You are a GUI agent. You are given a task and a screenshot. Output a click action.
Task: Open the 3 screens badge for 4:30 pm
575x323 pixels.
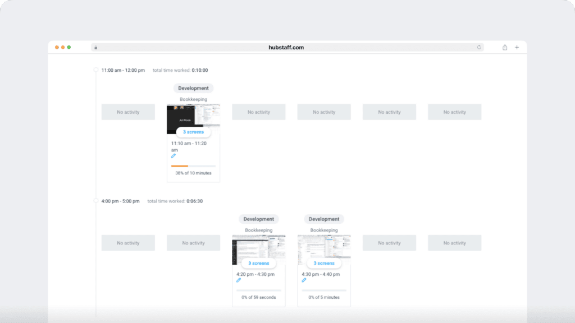pyautogui.click(x=324, y=264)
